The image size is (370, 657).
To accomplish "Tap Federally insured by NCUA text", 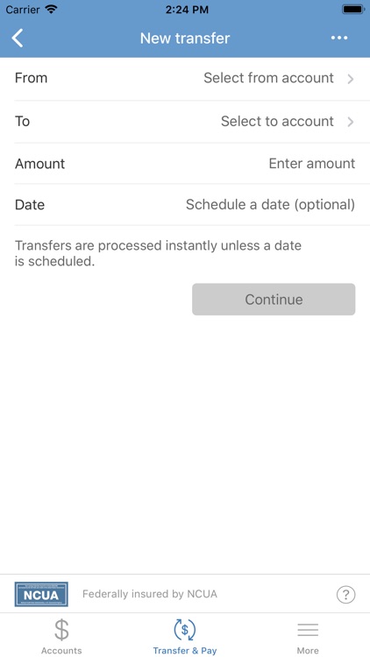I will pyautogui.click(x=150, y=594).
